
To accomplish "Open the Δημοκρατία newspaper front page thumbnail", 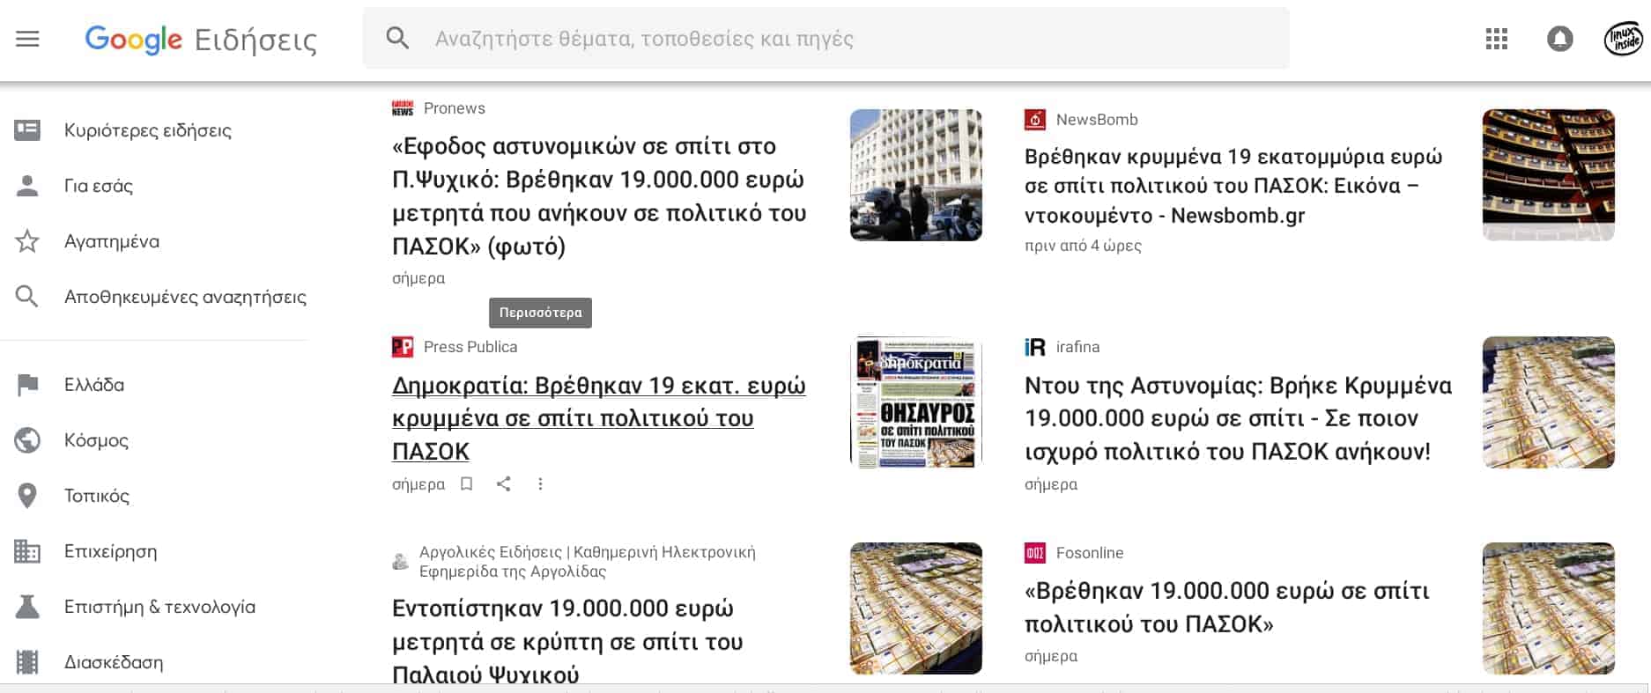I will 916,402.
